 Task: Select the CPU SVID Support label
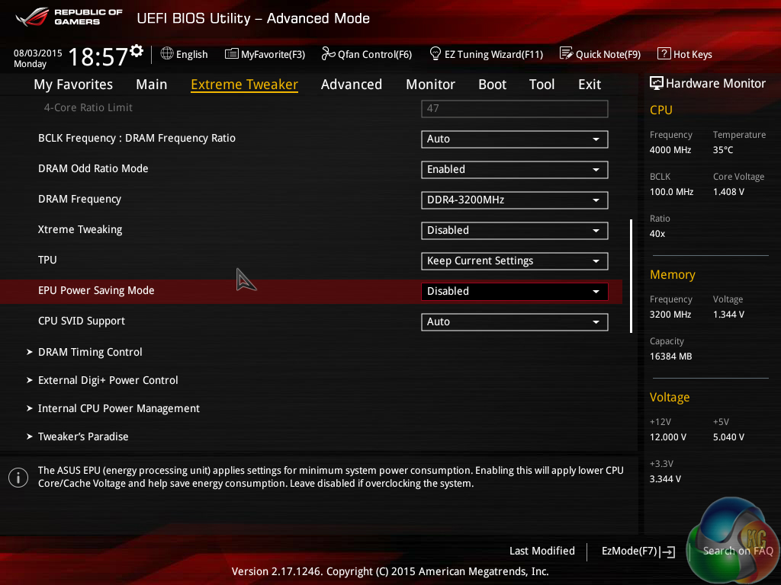coord(81,321)
